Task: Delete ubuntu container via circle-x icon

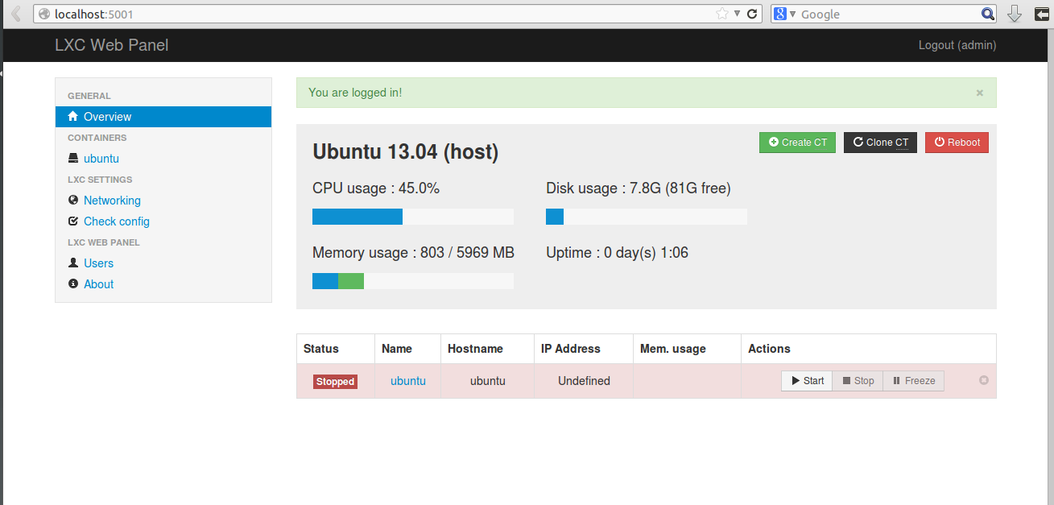Action: 983,380
